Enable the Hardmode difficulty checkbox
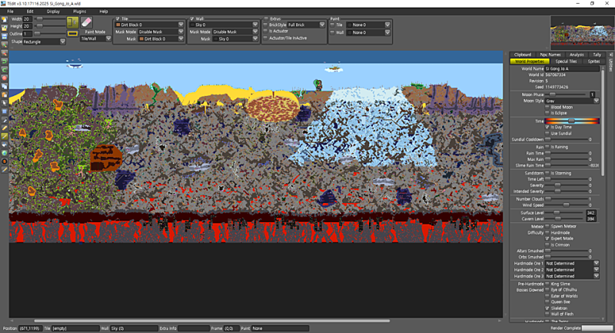 tap(547, 232)
